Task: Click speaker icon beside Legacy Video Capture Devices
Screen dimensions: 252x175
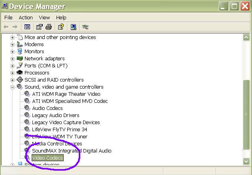Action: click(x=27, y=122)
